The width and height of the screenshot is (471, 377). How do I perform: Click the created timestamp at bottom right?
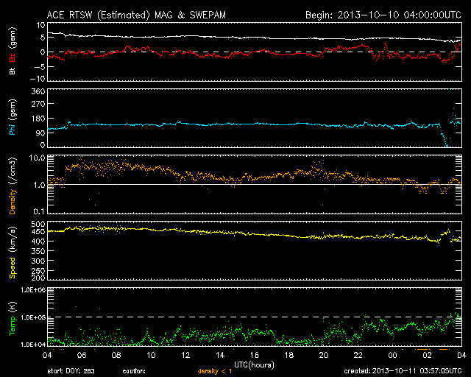click(402, 371)
